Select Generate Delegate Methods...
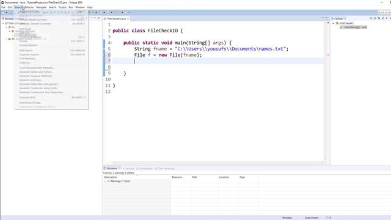This screenshot has width=391, height=220. point(51,76)
